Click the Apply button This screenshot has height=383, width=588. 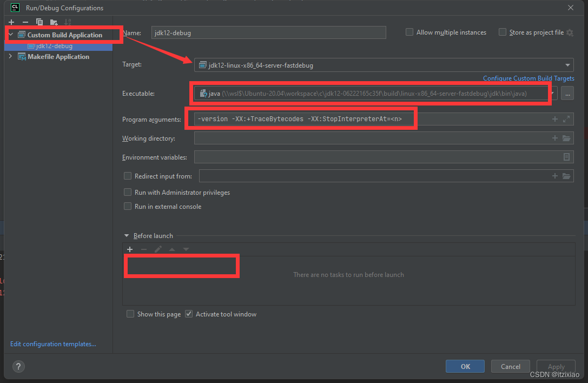click(556, 366)
